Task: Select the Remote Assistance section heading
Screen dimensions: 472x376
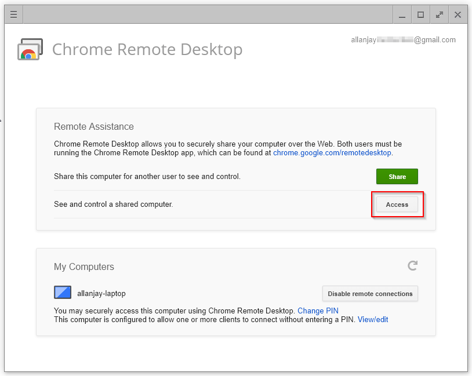Action: pyautogui.click(x=94, y=126)
